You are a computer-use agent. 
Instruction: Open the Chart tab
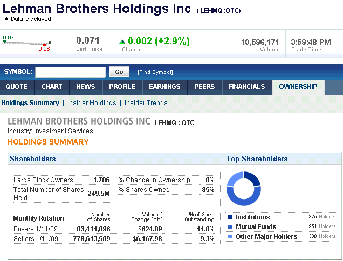pos(52,87)
